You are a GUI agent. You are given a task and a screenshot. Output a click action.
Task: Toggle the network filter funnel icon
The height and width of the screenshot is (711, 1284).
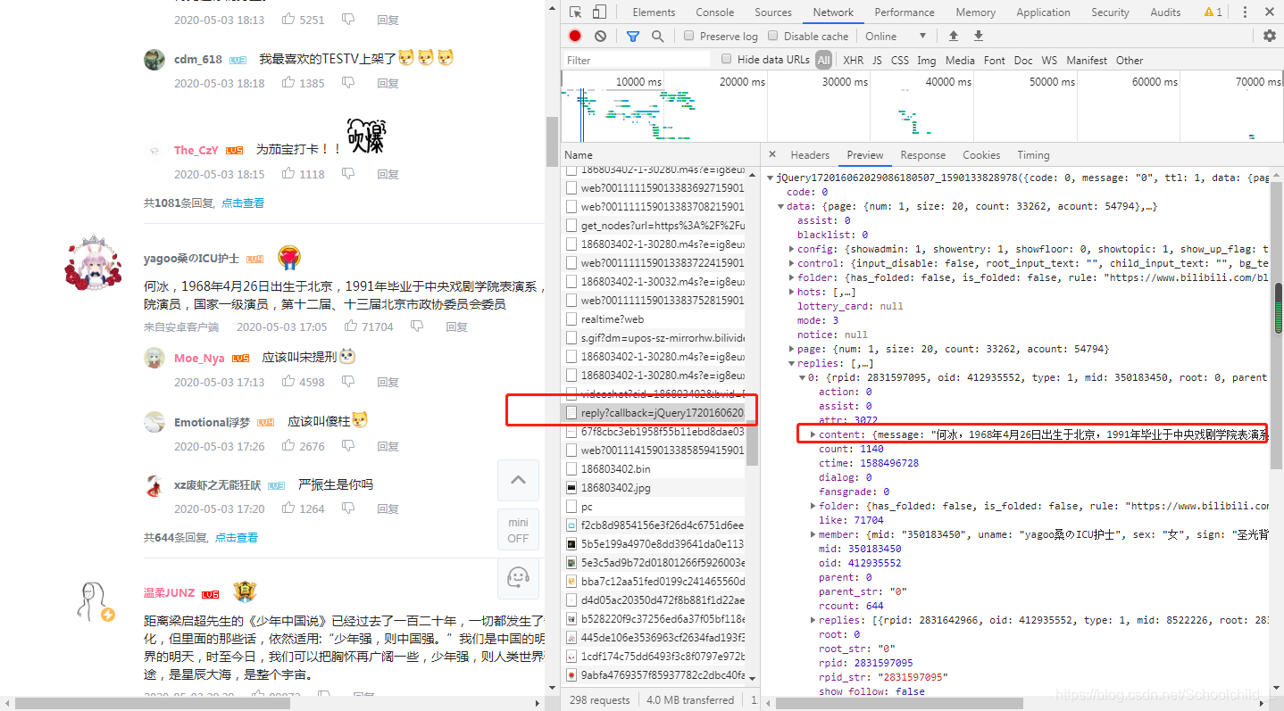632,36
